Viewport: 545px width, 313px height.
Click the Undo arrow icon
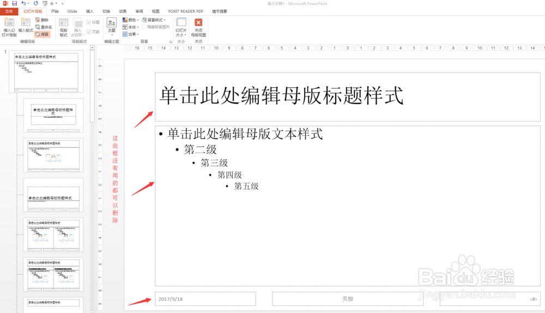(x=23, y=3)
